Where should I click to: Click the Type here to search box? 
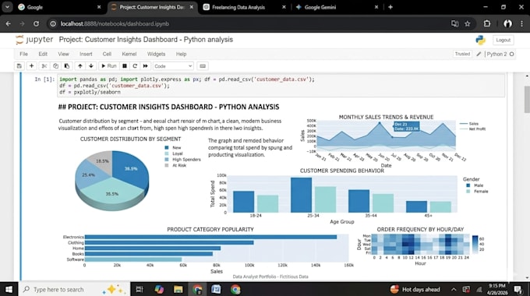click(74, 289)
